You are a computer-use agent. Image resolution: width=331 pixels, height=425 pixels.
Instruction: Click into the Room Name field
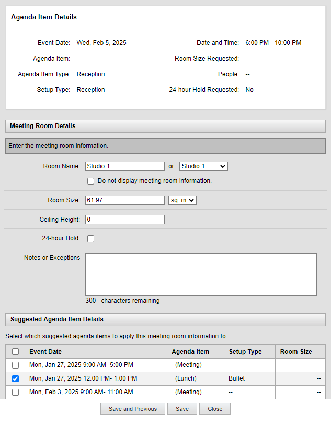[124, 166]
